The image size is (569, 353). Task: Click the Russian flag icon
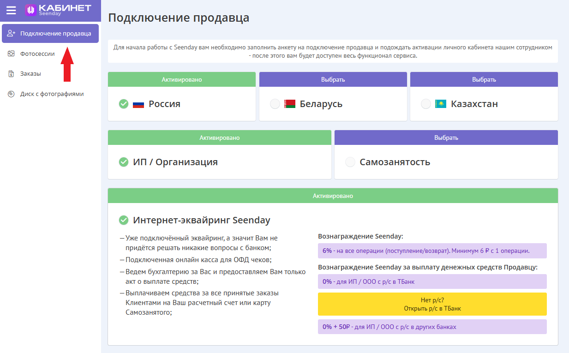[138, 104]
